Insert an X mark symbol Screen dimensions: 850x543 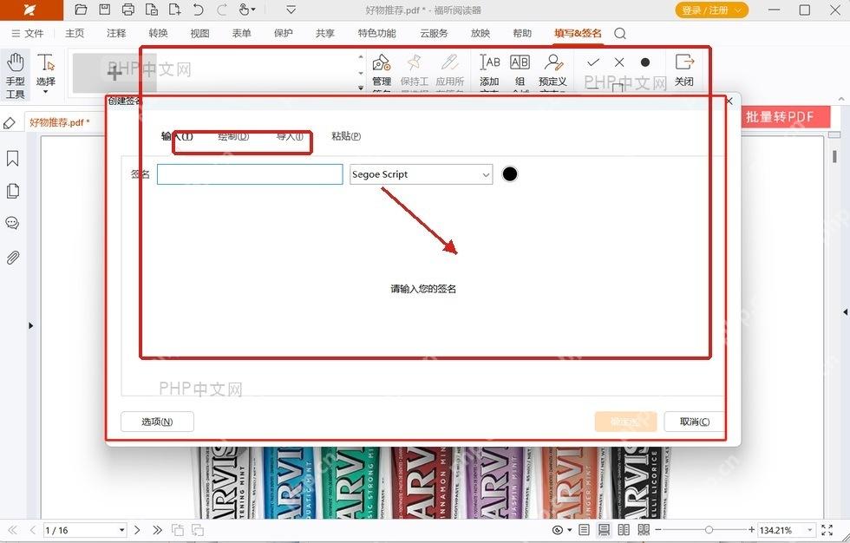[x=619, y=62]
